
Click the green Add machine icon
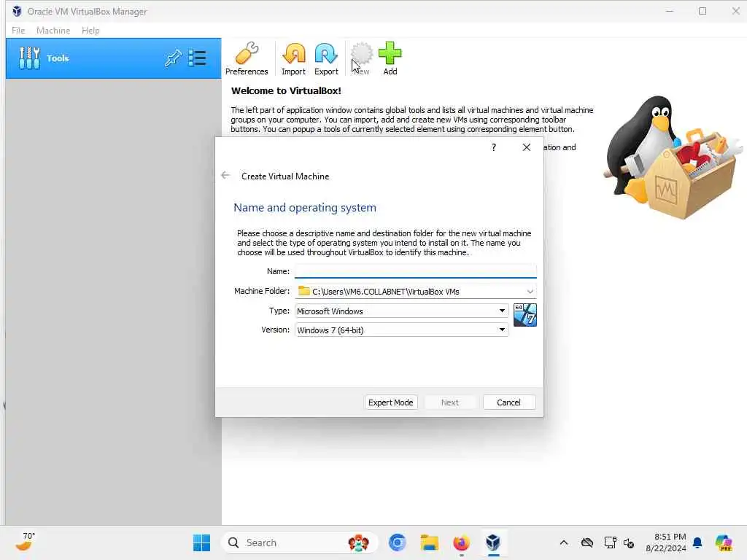point(390,58)
